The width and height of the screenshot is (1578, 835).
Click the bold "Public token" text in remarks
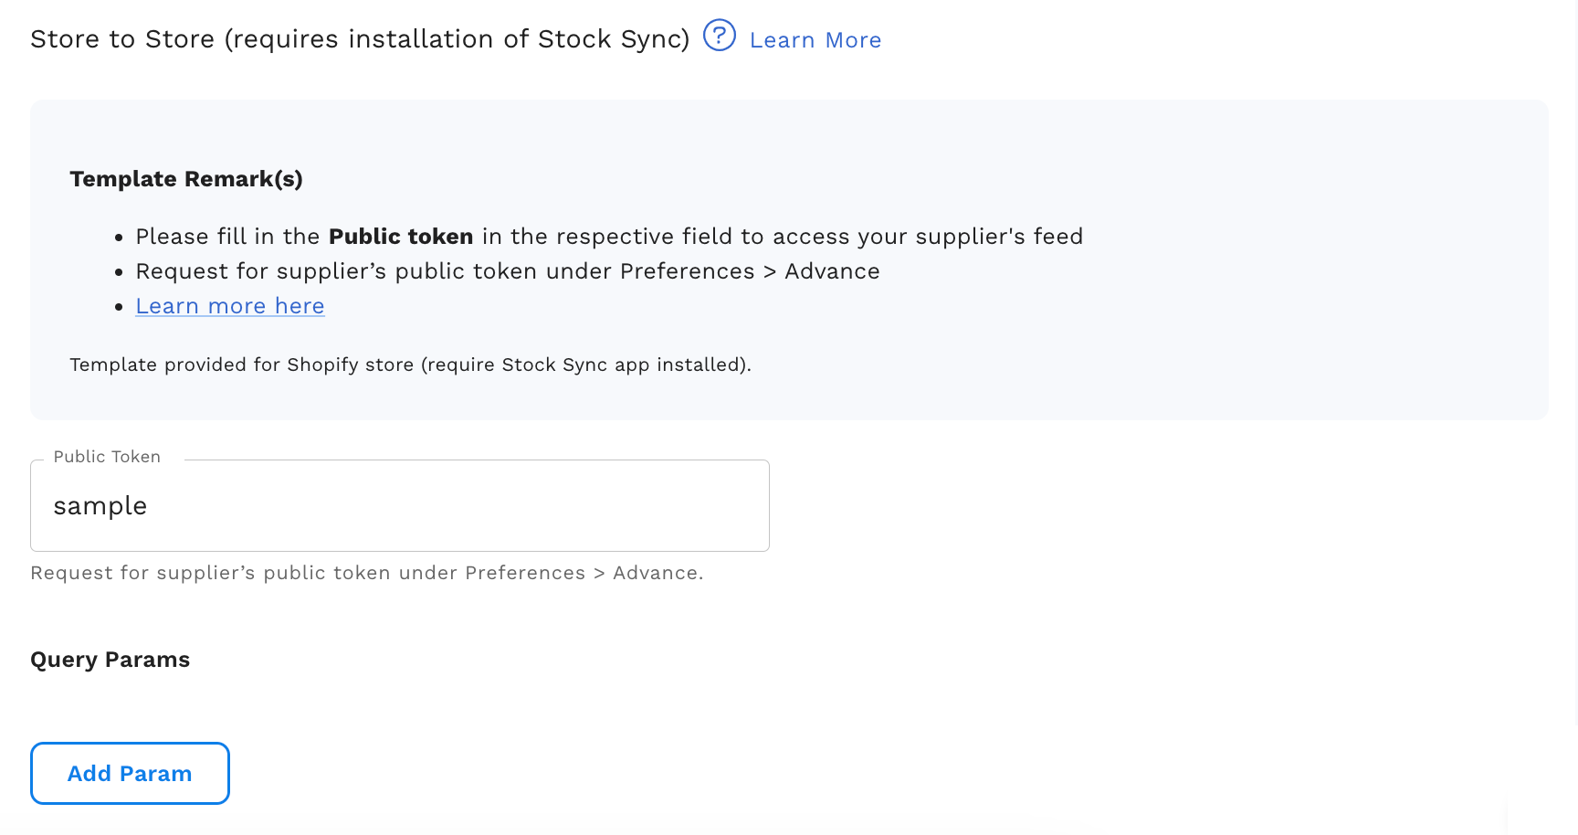[401, 237]
